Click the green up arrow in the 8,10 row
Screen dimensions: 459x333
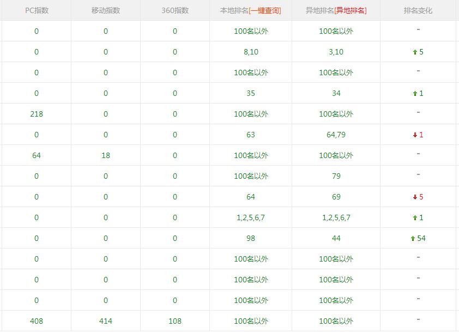tap(415, 52)
